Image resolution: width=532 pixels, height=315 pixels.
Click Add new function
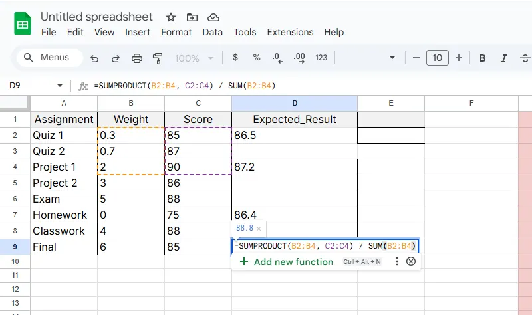(293, 262)
